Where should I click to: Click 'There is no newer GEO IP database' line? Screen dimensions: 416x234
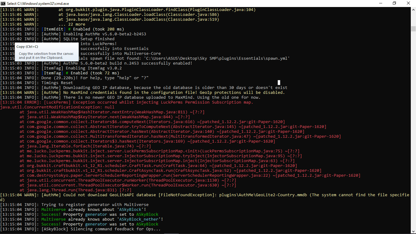[130, 97]
